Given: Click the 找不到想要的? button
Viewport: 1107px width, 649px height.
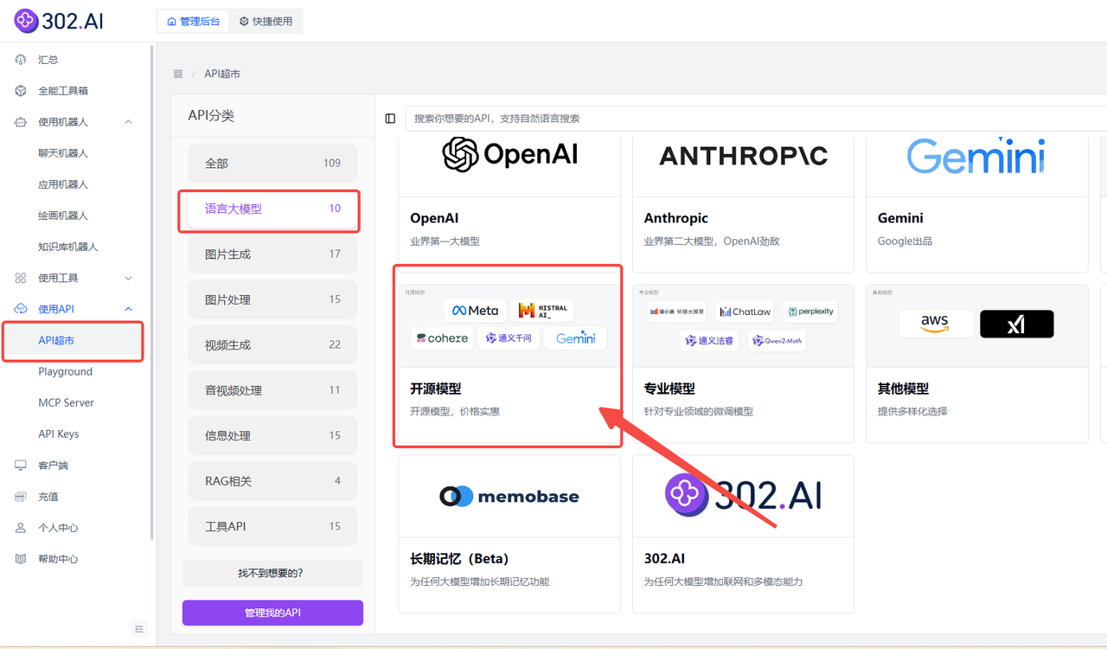Looking at the screenshot, I should (272, 573).
